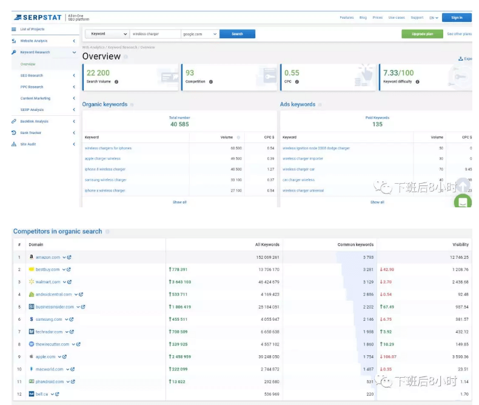479x405 pixels.
Task: Open the google.com database dropdown
Action: [x=199, y=34]
